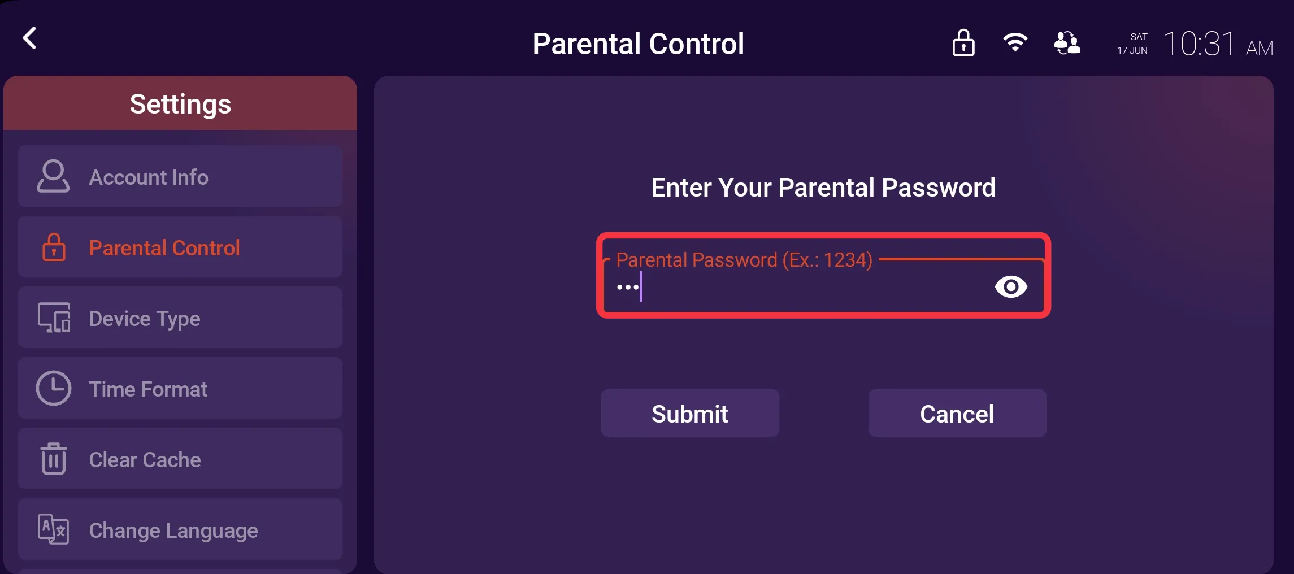Click the Device Type screens icon
The image size is (1294, 574).
tap(54, 318)
